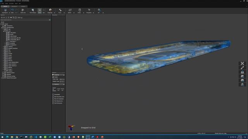Toggle the Pick Air Contacted checkbox
The width and height of the screenshot is (248, 139).
(x=53, y=99)
